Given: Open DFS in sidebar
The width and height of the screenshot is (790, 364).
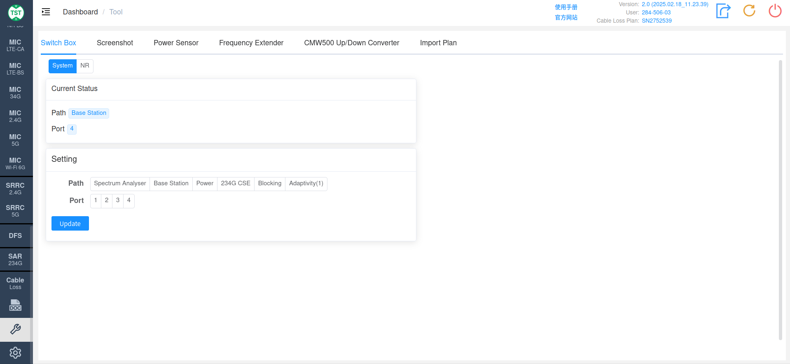Looking at the screenshot, I should point(15,236).
